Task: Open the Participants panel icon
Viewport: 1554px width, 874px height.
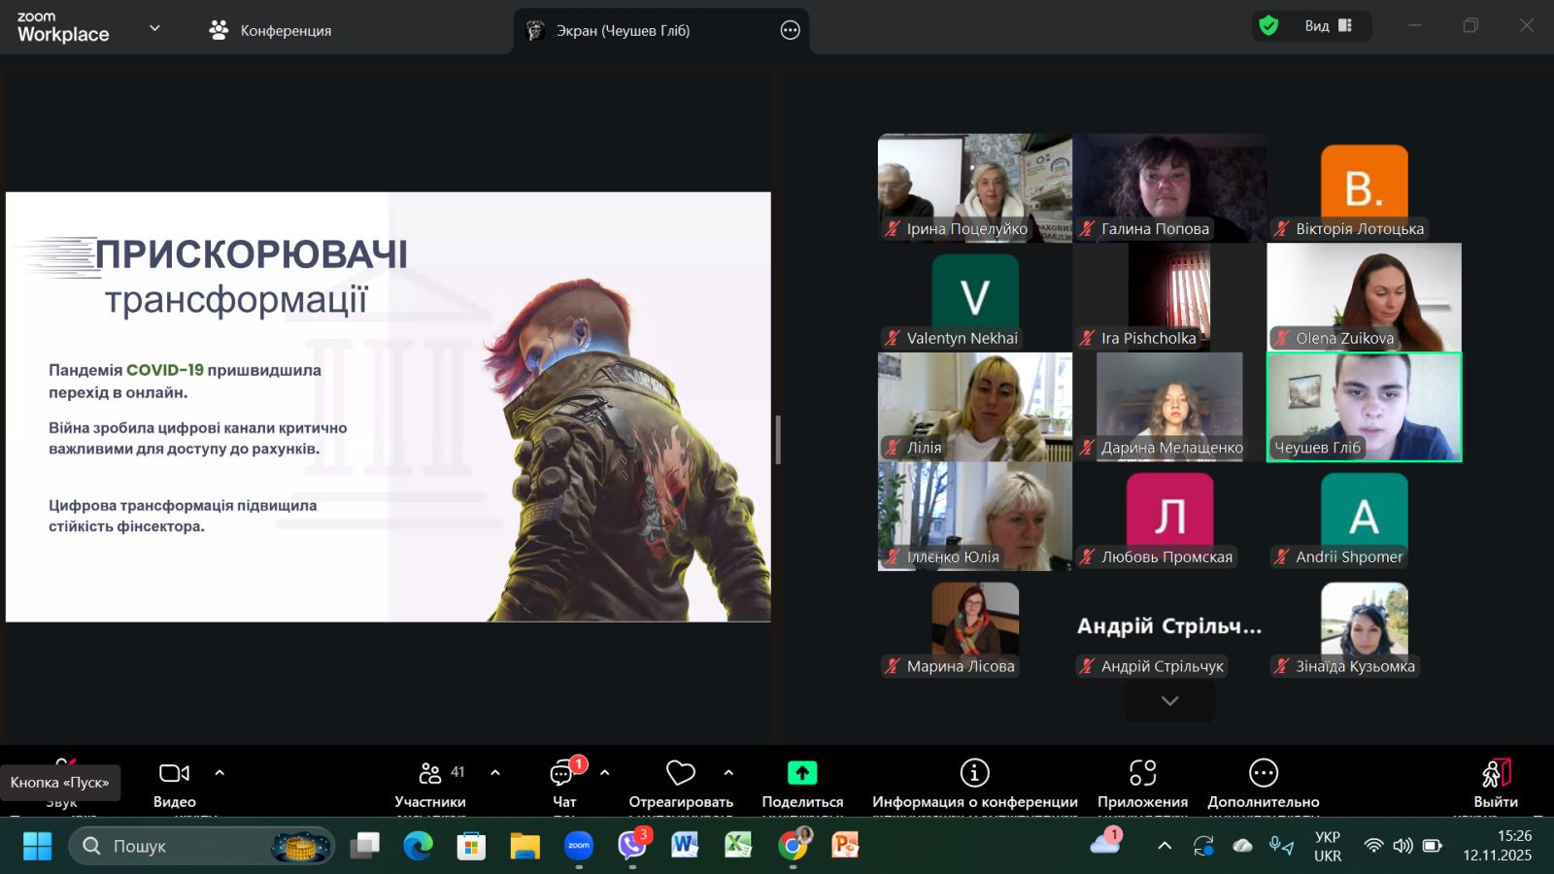Action: coord(429,774)
